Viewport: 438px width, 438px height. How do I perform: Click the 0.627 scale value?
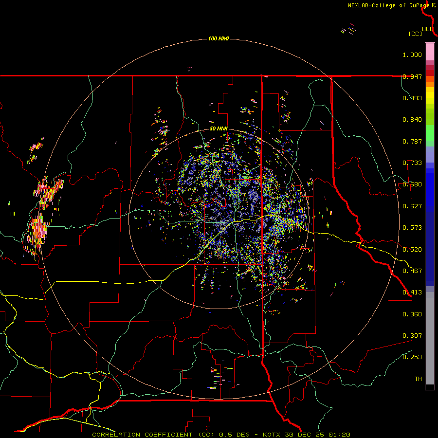[412, 206]
